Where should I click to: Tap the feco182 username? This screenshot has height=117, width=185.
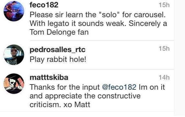coord(44,5)
